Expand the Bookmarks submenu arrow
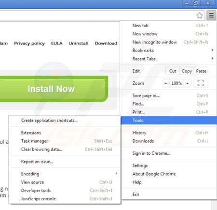Viewport: 217px width, 210px height. pos(213,50)
